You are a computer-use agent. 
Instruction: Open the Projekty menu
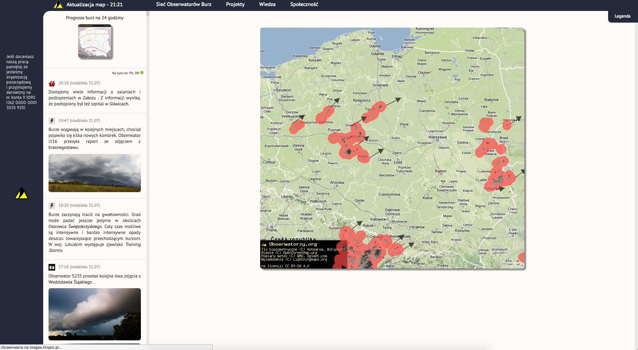point(235,4)
